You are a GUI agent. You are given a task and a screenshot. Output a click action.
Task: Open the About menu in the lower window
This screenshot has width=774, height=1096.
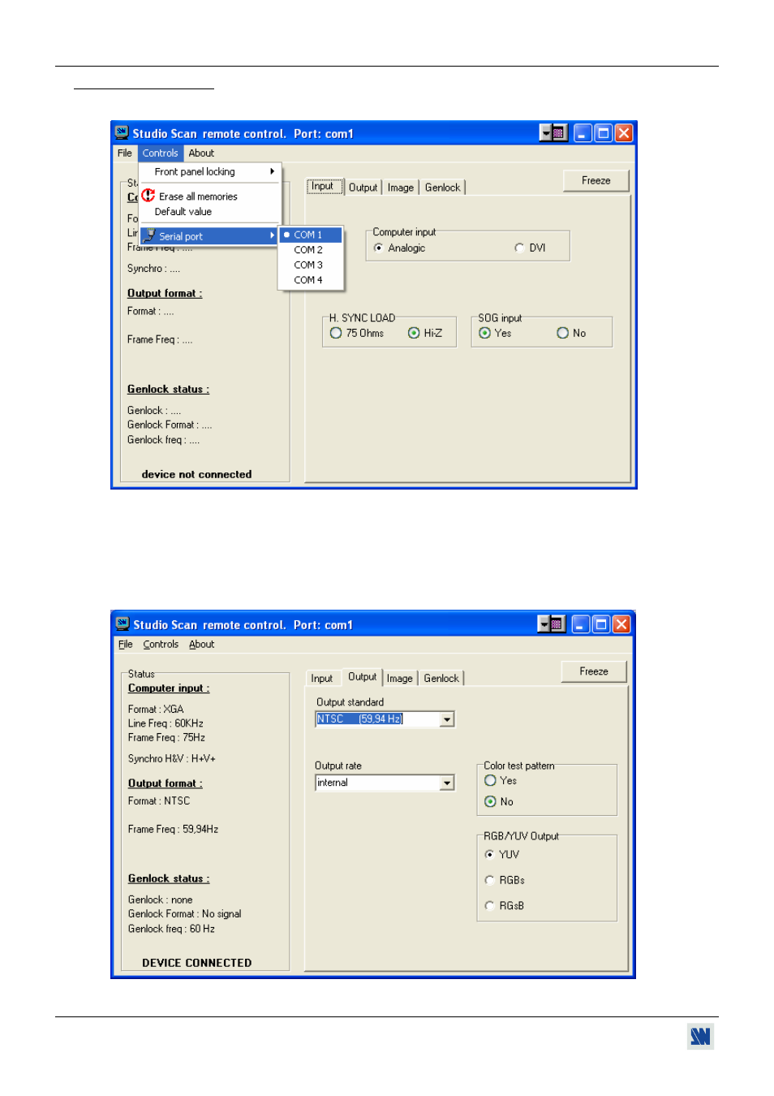point(202,644)
